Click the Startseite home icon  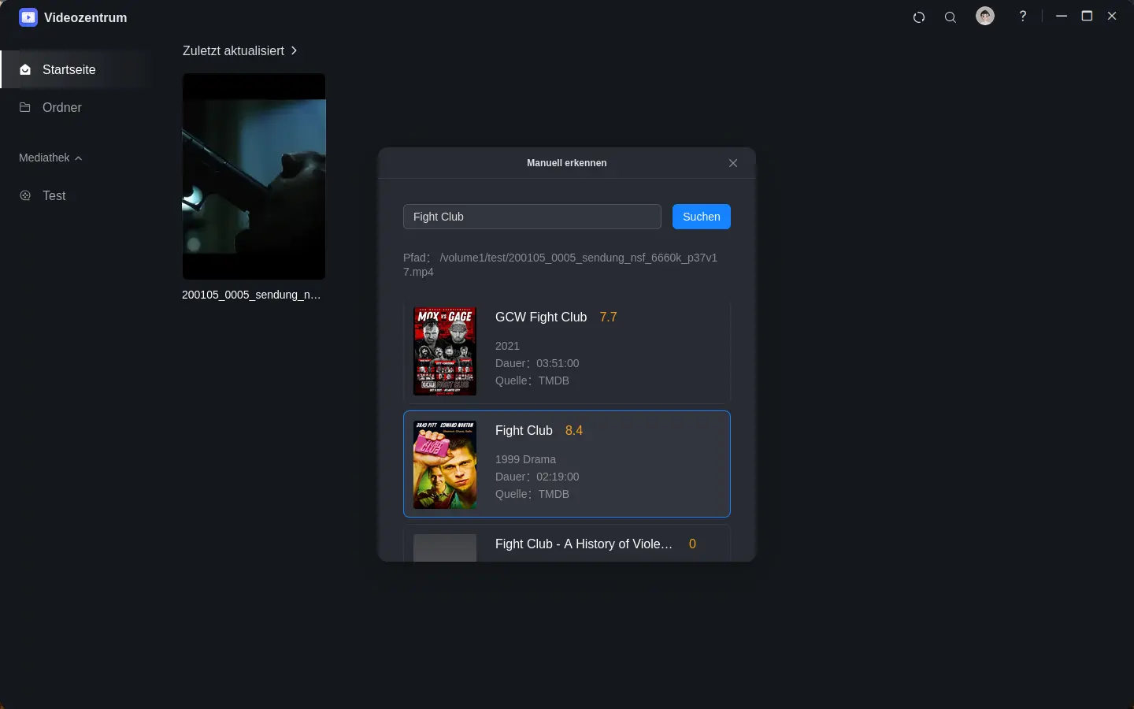click(25, 70)
